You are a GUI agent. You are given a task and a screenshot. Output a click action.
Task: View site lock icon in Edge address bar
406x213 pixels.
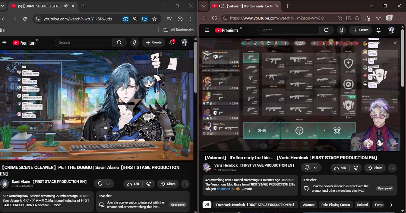pos(225,18)
